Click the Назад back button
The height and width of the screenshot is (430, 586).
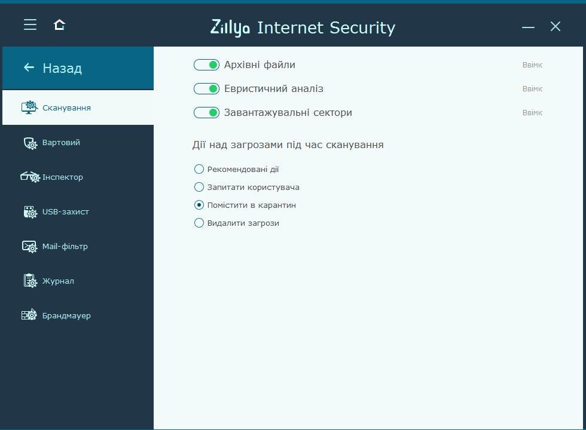[x=53, y=67]
